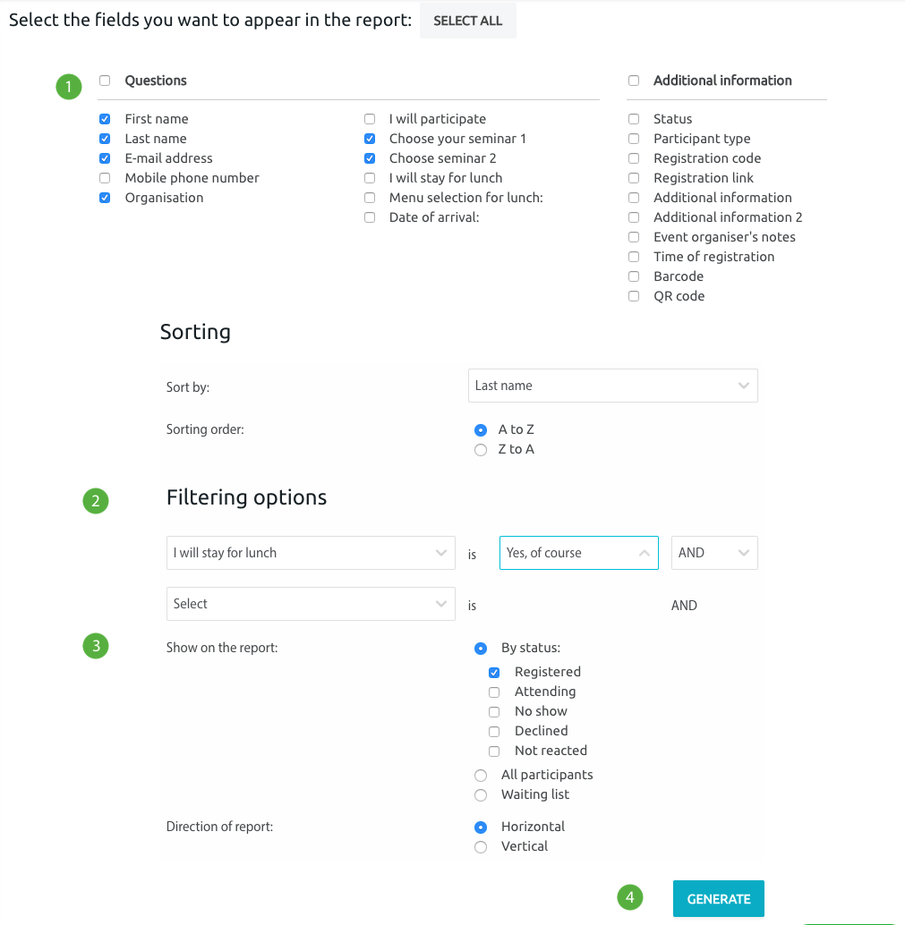Set report direction to Vertical
This screenshot has height=925, width=905.
(481, 847)
